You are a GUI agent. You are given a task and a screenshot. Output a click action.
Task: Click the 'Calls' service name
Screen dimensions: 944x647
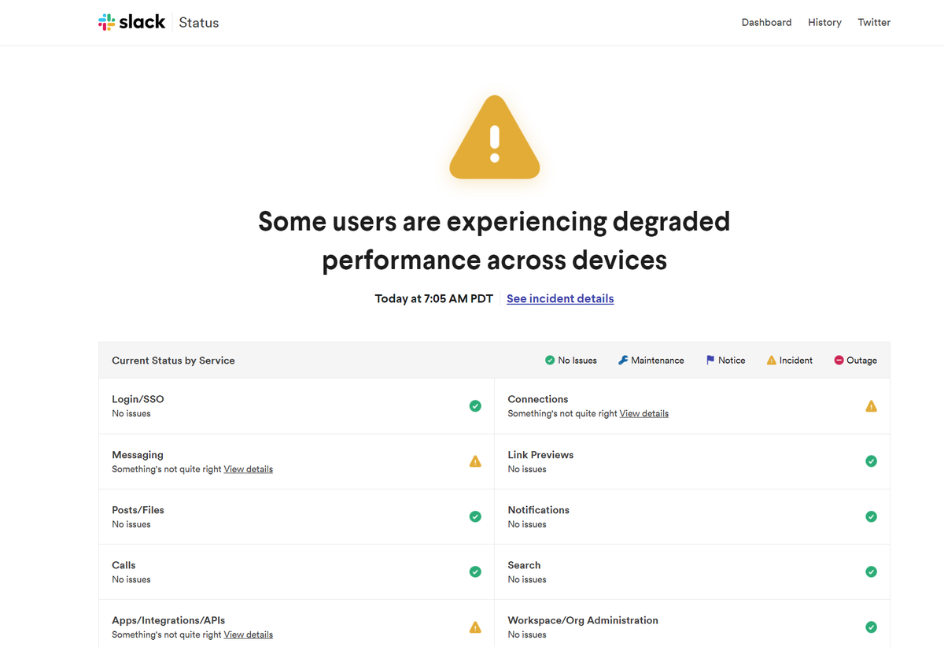tap(124, 565)
